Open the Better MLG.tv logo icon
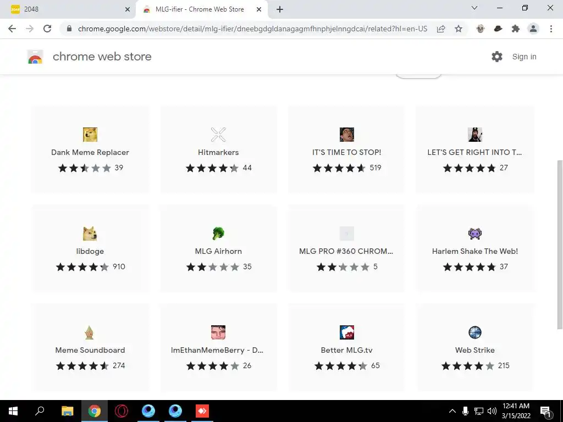This screenshot has width=563, height=422. pos(346,332)
